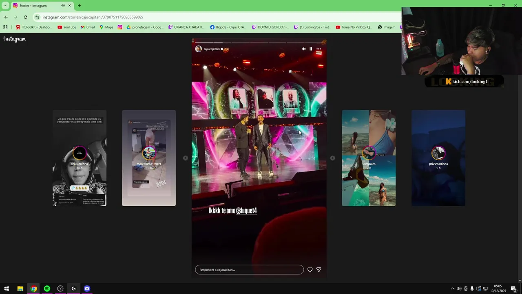
Task: Click the Instagram logo home link
Action: [x=15, y=39]
